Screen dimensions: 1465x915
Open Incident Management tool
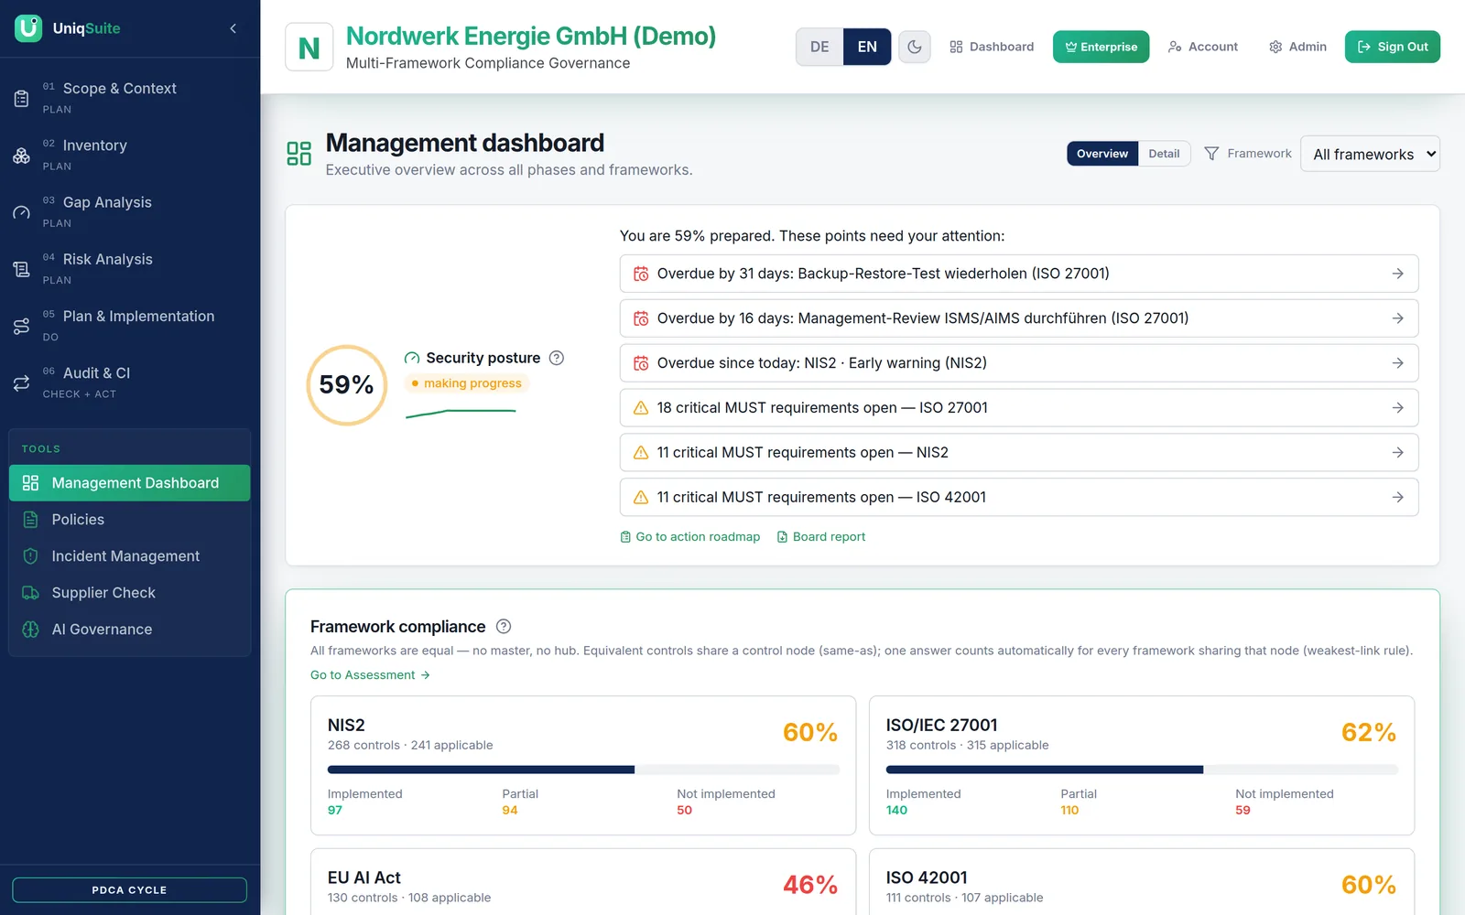pyautogui.click(x=129, y=556)
